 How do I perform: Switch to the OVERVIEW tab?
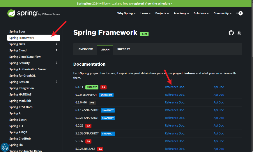pos(86,49)
